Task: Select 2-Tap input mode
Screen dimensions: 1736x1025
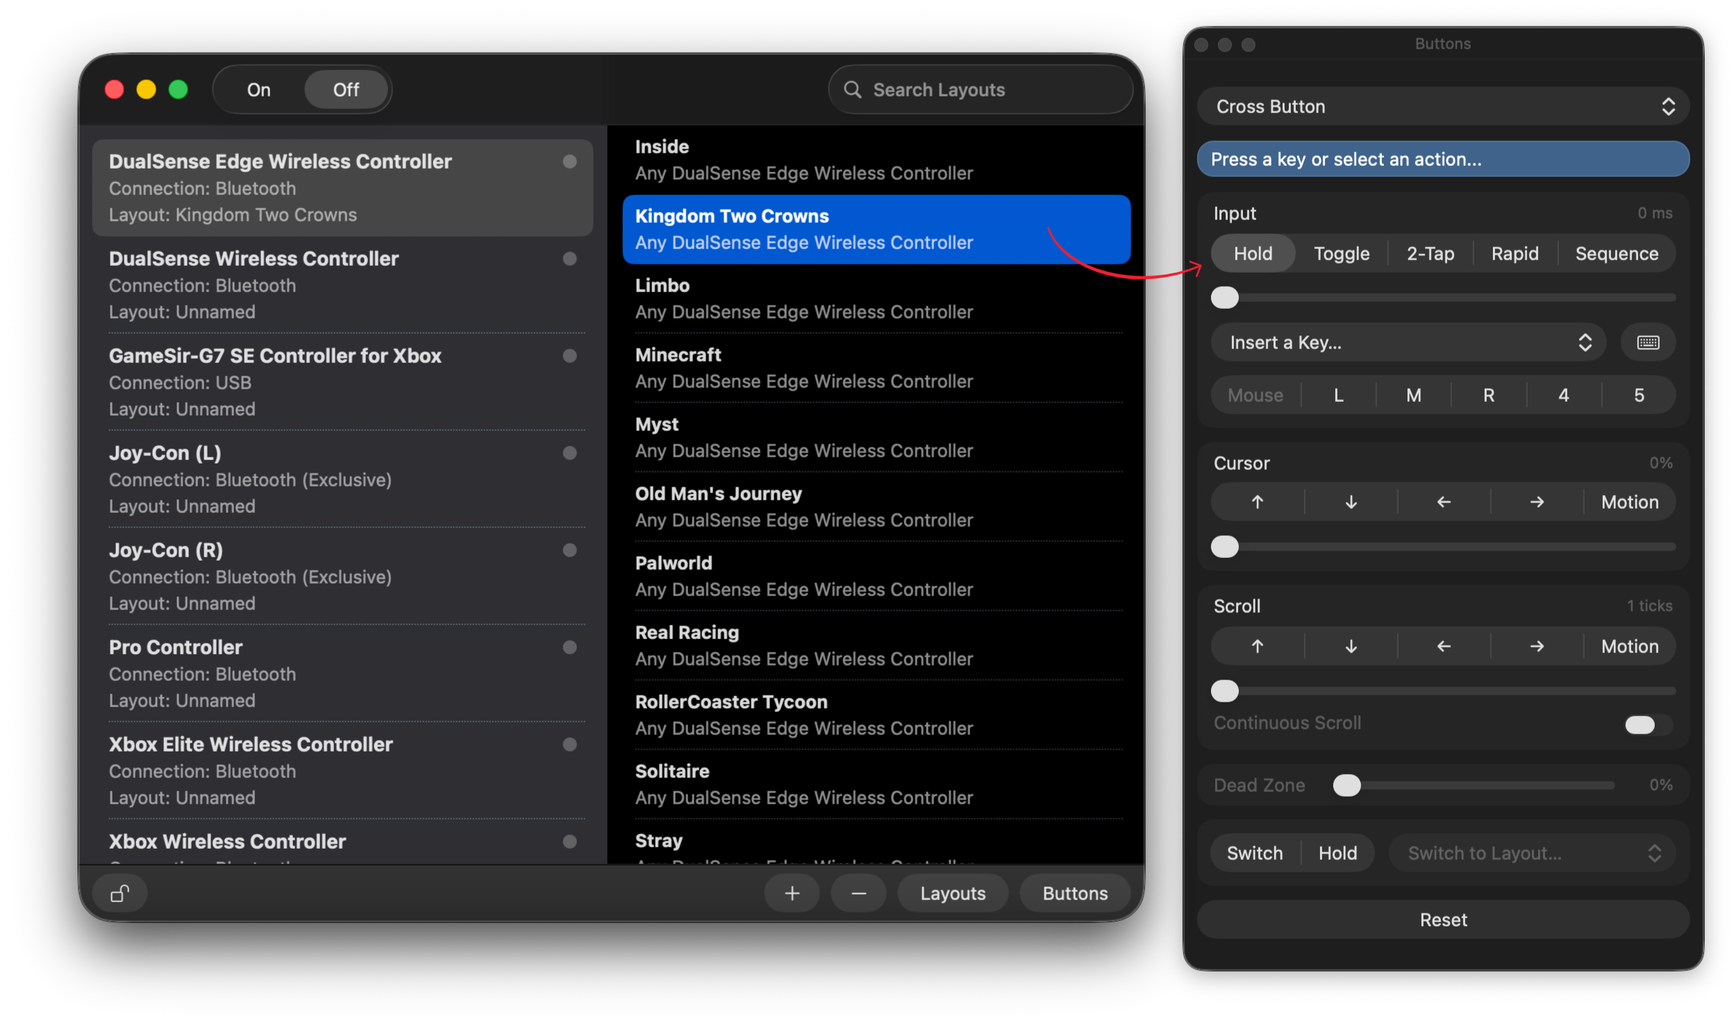Action: [x=1430, y=253]
